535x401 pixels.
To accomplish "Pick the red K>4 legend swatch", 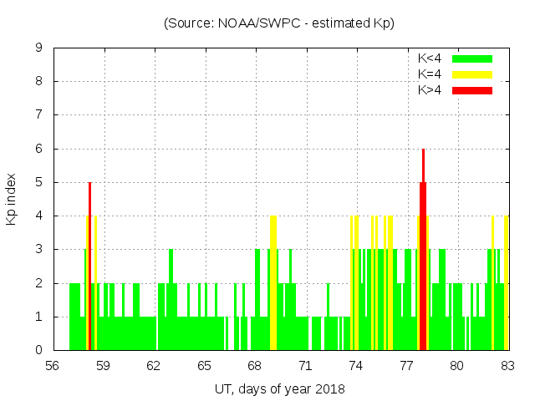I will point(472,89).
